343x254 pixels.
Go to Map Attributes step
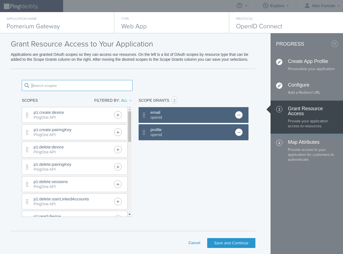coord(304,142)
